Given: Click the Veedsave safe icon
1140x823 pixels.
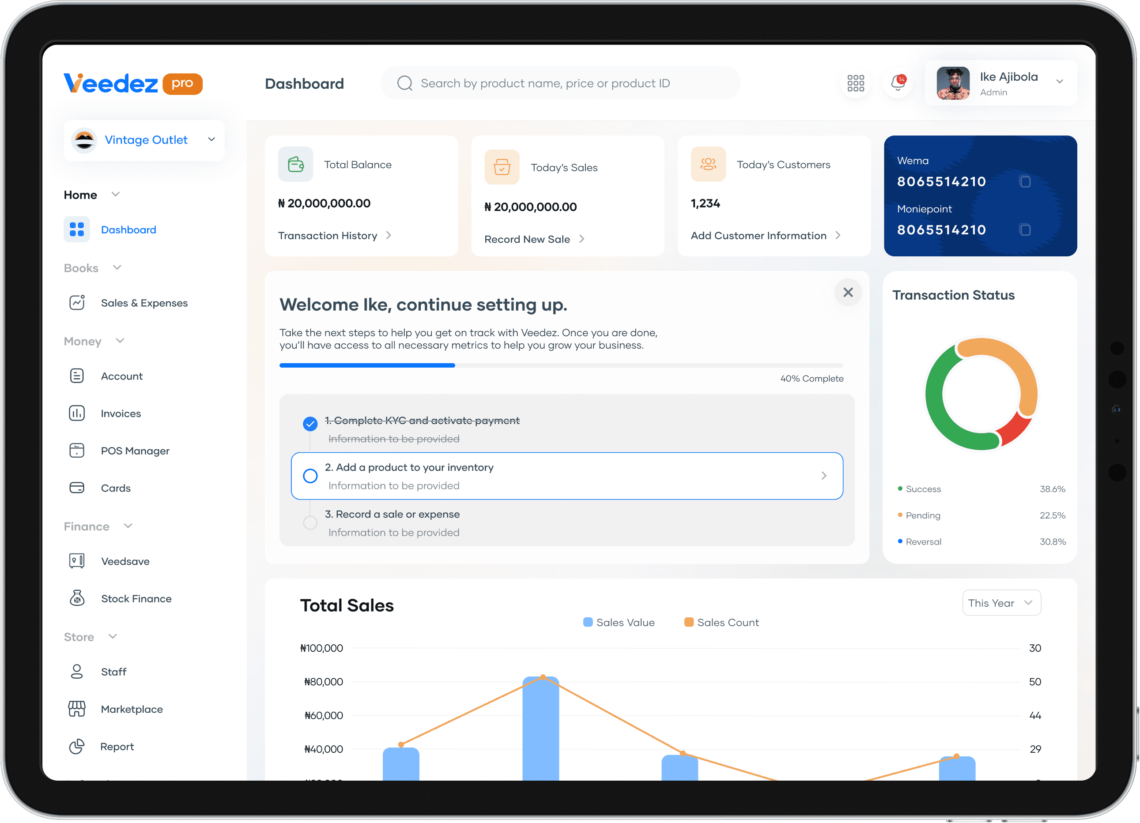Looking at the screenshot, I should [x=77, y=561].
